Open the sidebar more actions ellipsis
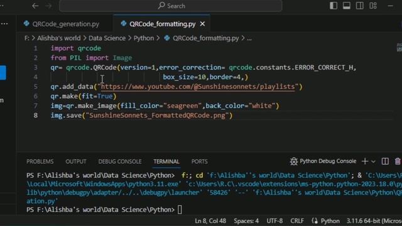 click(x=4, y=24)
